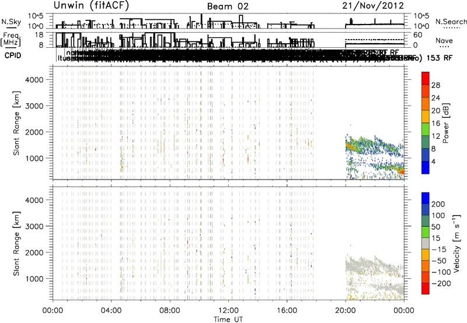Screen dimensions: 467x323
Task: Click 'Slant Range [km]' label of Power panel
Action: coord(16,123)
